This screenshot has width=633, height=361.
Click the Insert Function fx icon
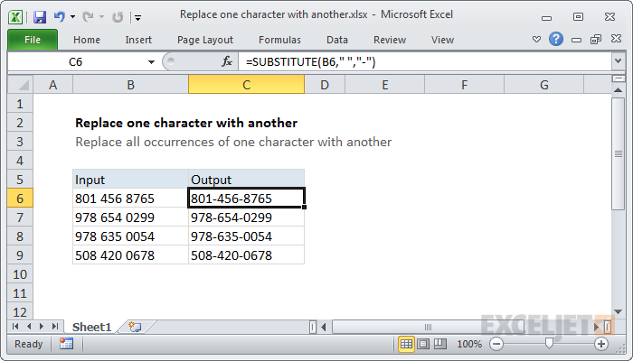227,61
